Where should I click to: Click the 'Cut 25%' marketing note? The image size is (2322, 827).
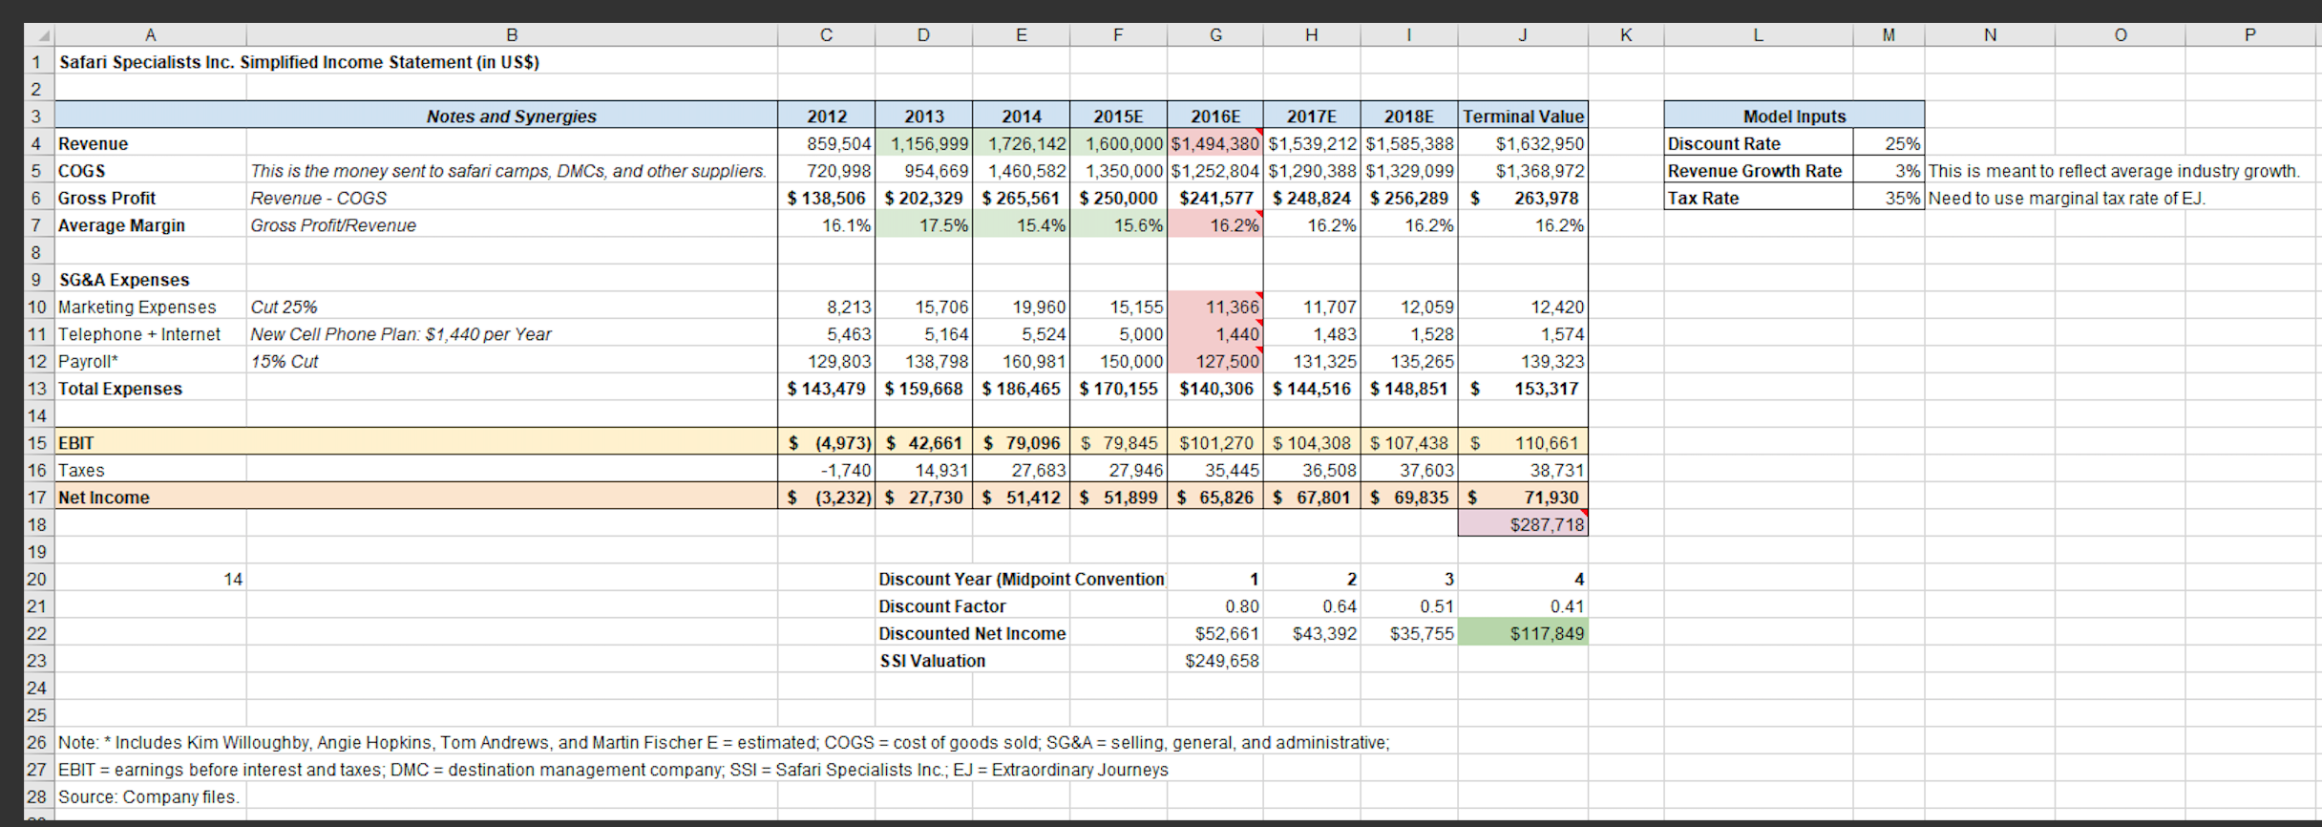tap(512, 307)
